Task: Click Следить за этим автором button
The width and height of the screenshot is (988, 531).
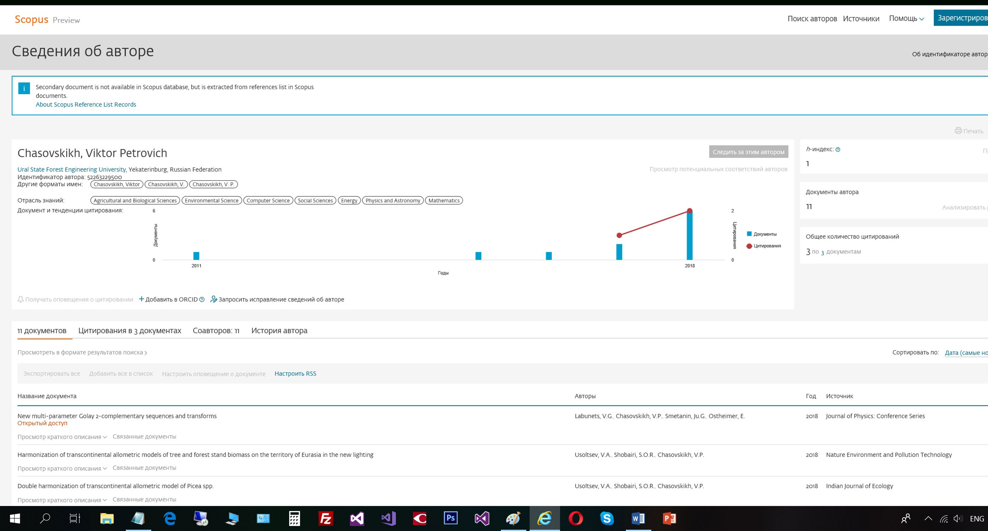Action: pos(748,152)
